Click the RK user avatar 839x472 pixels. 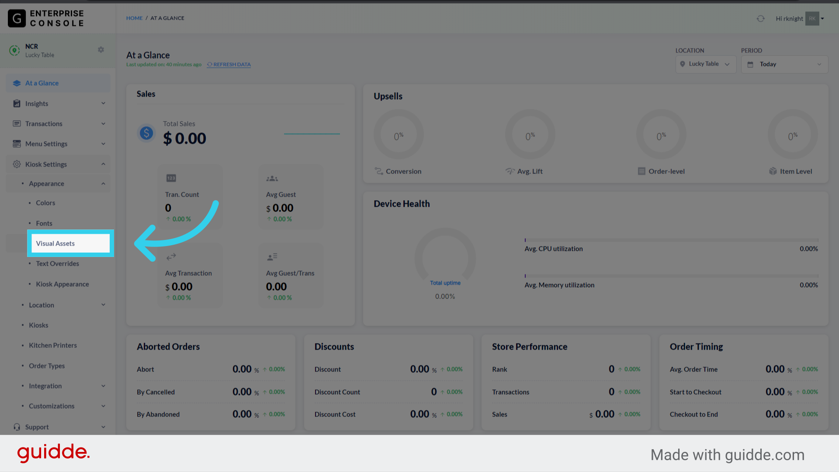click(x=812, y=18)
